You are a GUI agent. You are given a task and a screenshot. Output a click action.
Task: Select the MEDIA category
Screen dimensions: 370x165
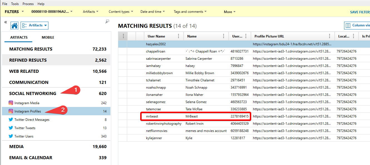pos(56,146)
